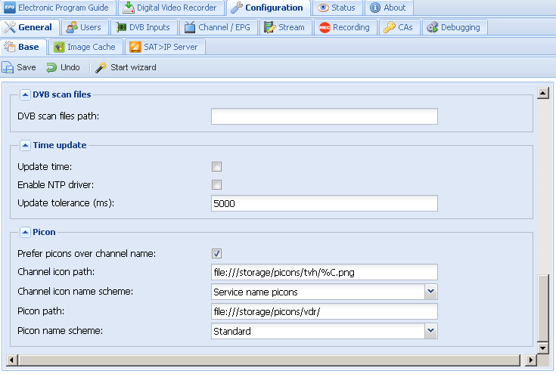Click the Image Cache icon
556x374 pixels.
tap(59, 47)
